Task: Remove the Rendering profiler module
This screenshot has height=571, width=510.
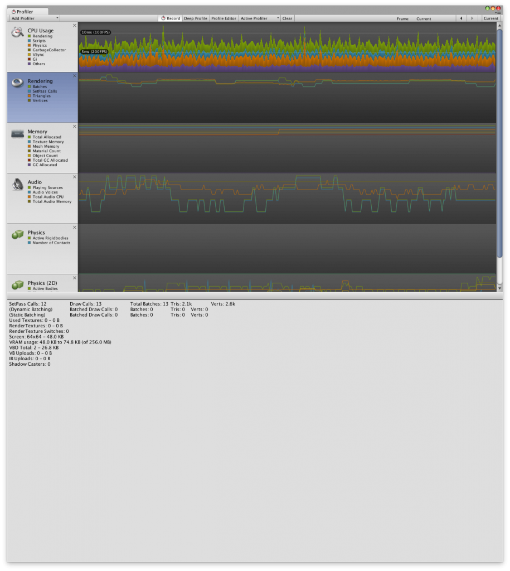Action: coord(75,76)
